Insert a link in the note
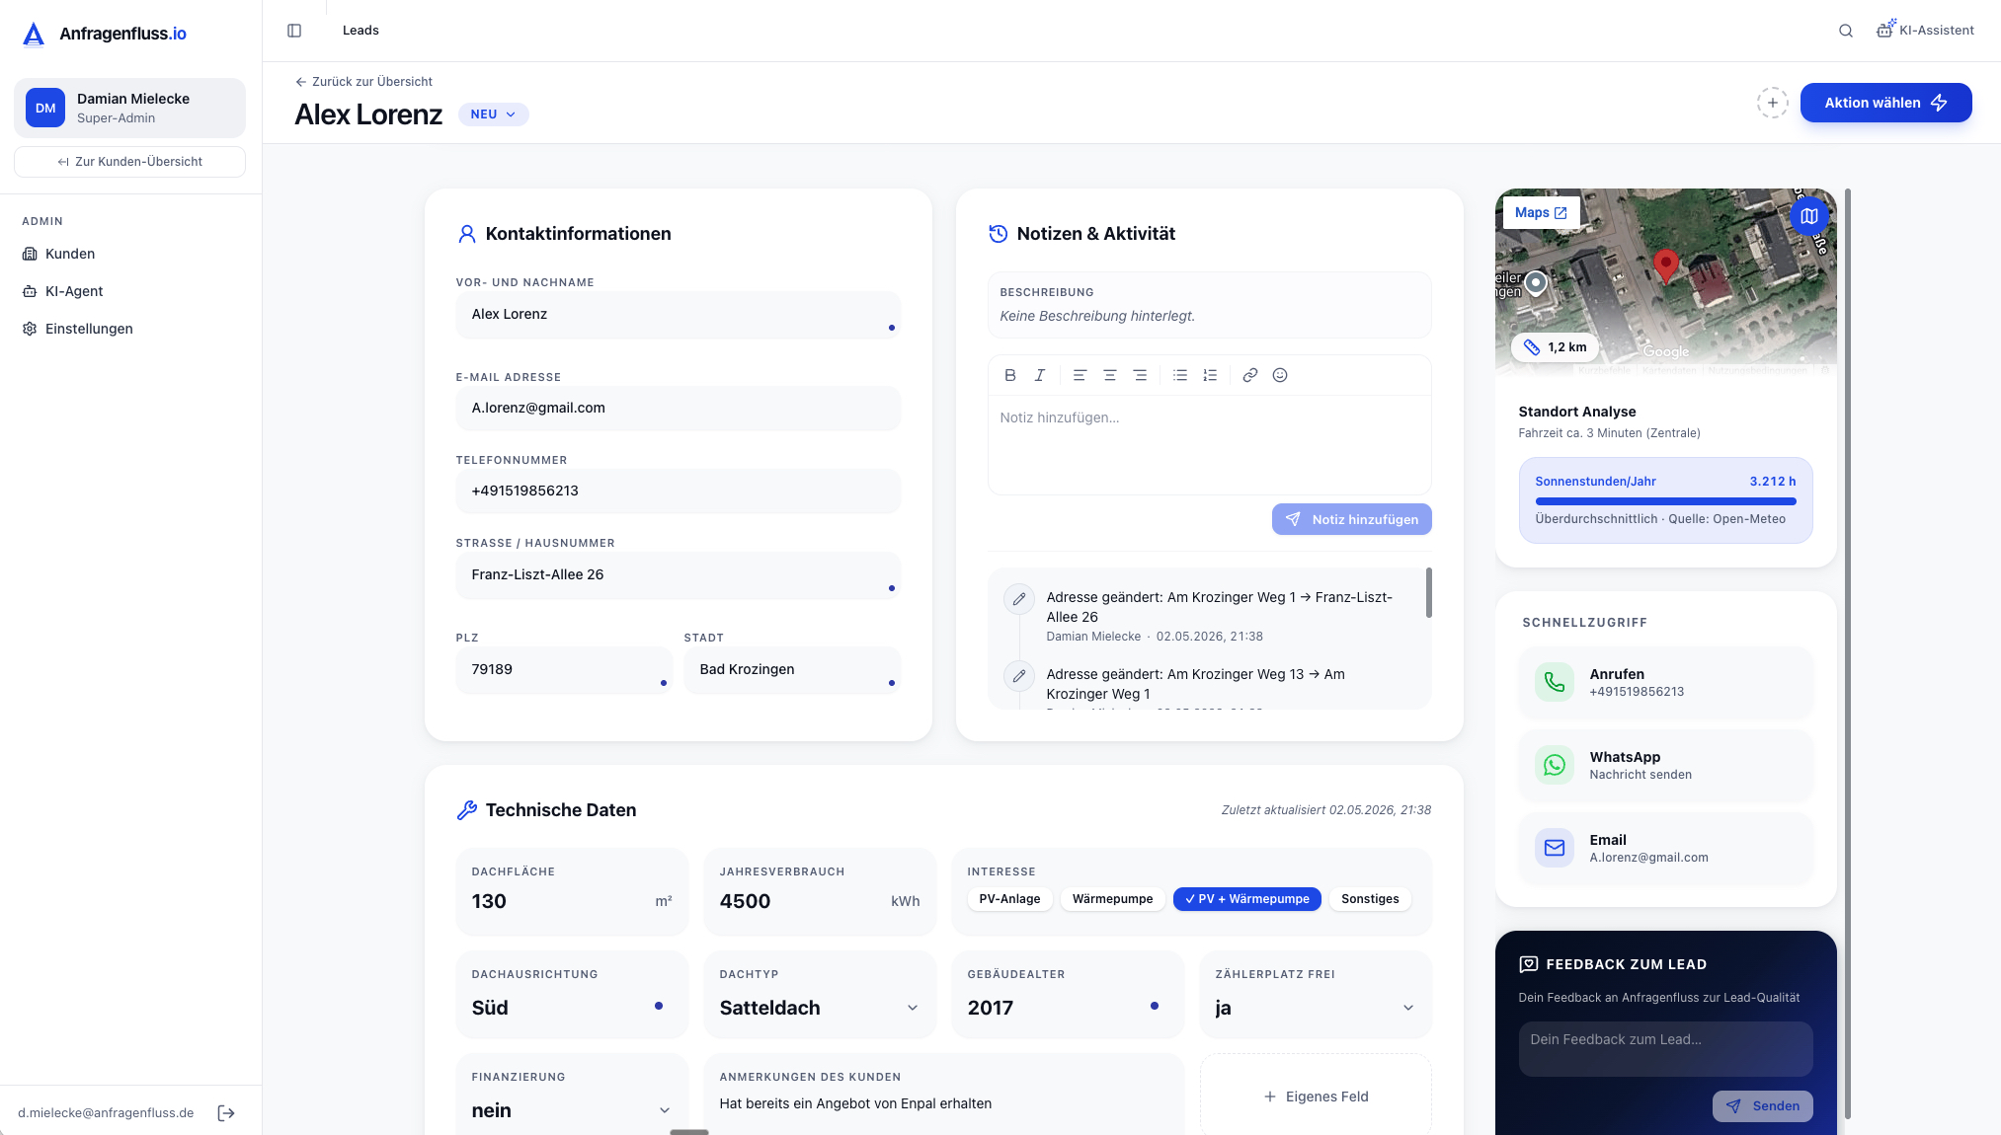This screenshot has height=1135, width=2001. pos(1249,375)
